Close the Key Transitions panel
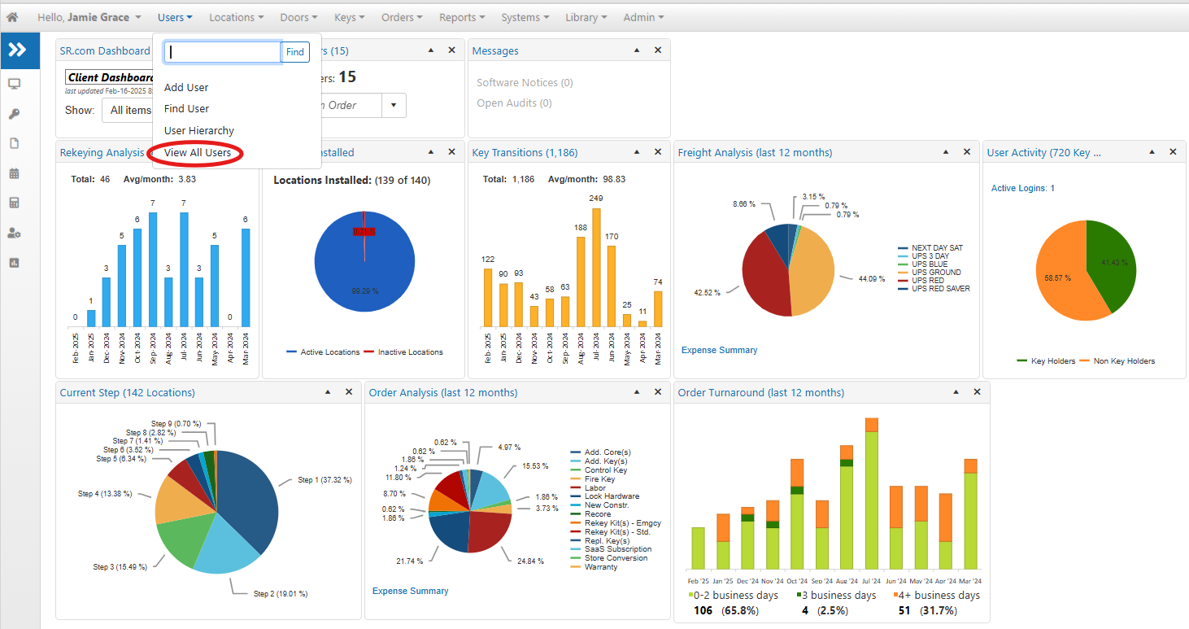Screen dimensions: 1189x629 point(658,152)
